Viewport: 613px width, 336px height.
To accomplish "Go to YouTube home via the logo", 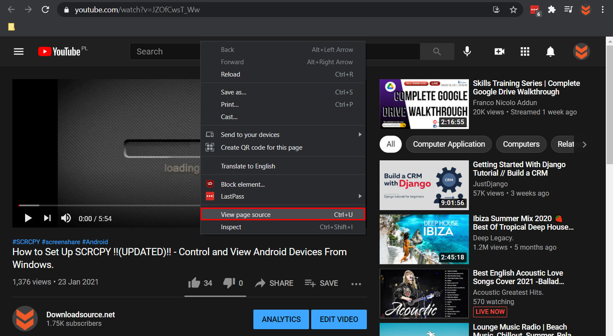I will pos(59,51).
